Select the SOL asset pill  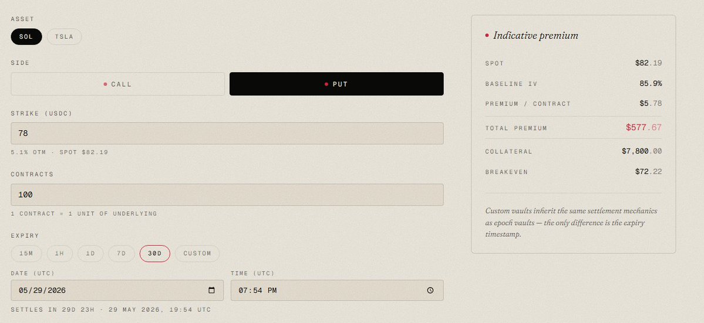coord(26,37)
